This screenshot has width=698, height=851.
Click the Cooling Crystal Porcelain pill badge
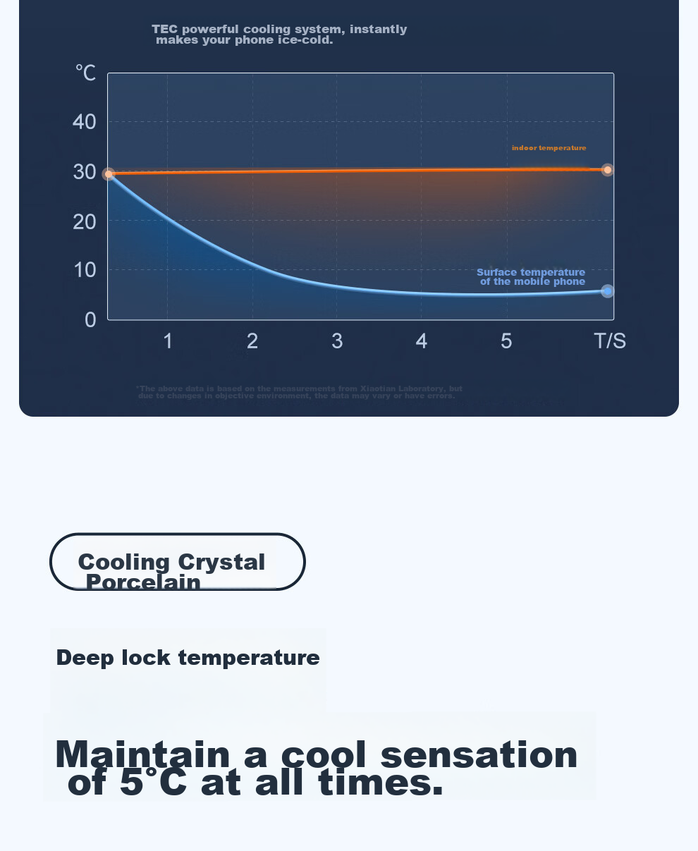click(177, 562)
